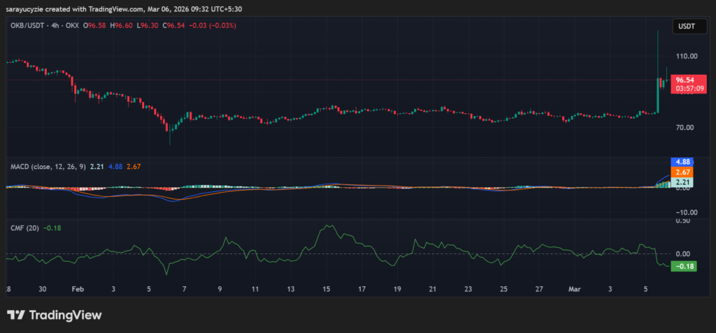Click the 15 date label on time axis
The image size is (716, 333).
coord(325,288)
